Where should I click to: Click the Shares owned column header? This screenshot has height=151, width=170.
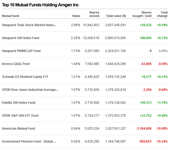(94, 14)
